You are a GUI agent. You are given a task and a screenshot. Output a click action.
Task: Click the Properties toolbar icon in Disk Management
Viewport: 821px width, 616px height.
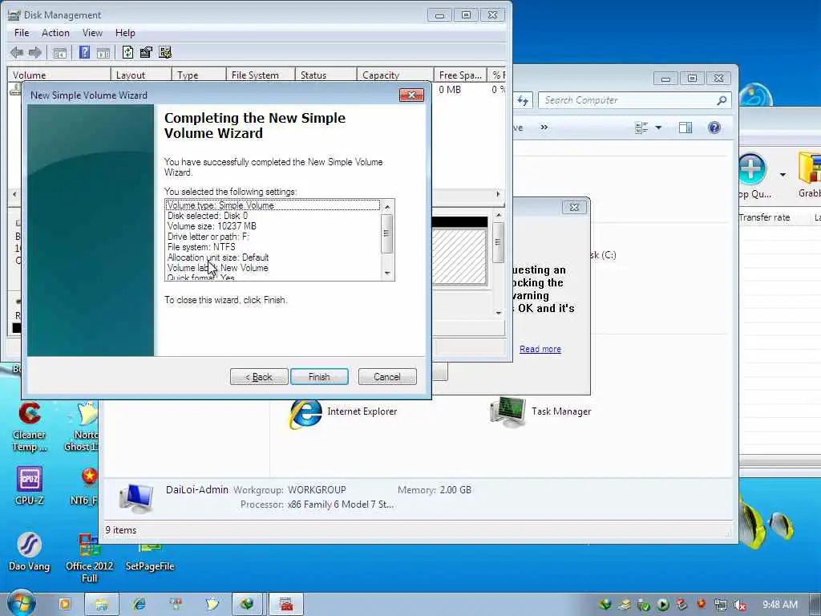(x=146, y=52)
